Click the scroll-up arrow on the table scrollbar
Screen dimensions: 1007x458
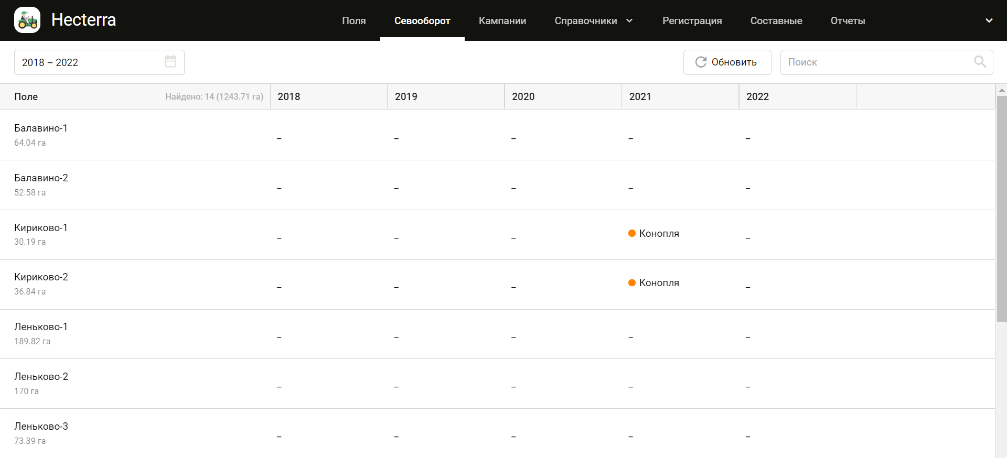pos(1001,90)
